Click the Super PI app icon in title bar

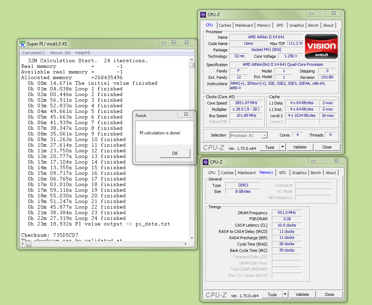click(x=23, y=44)
